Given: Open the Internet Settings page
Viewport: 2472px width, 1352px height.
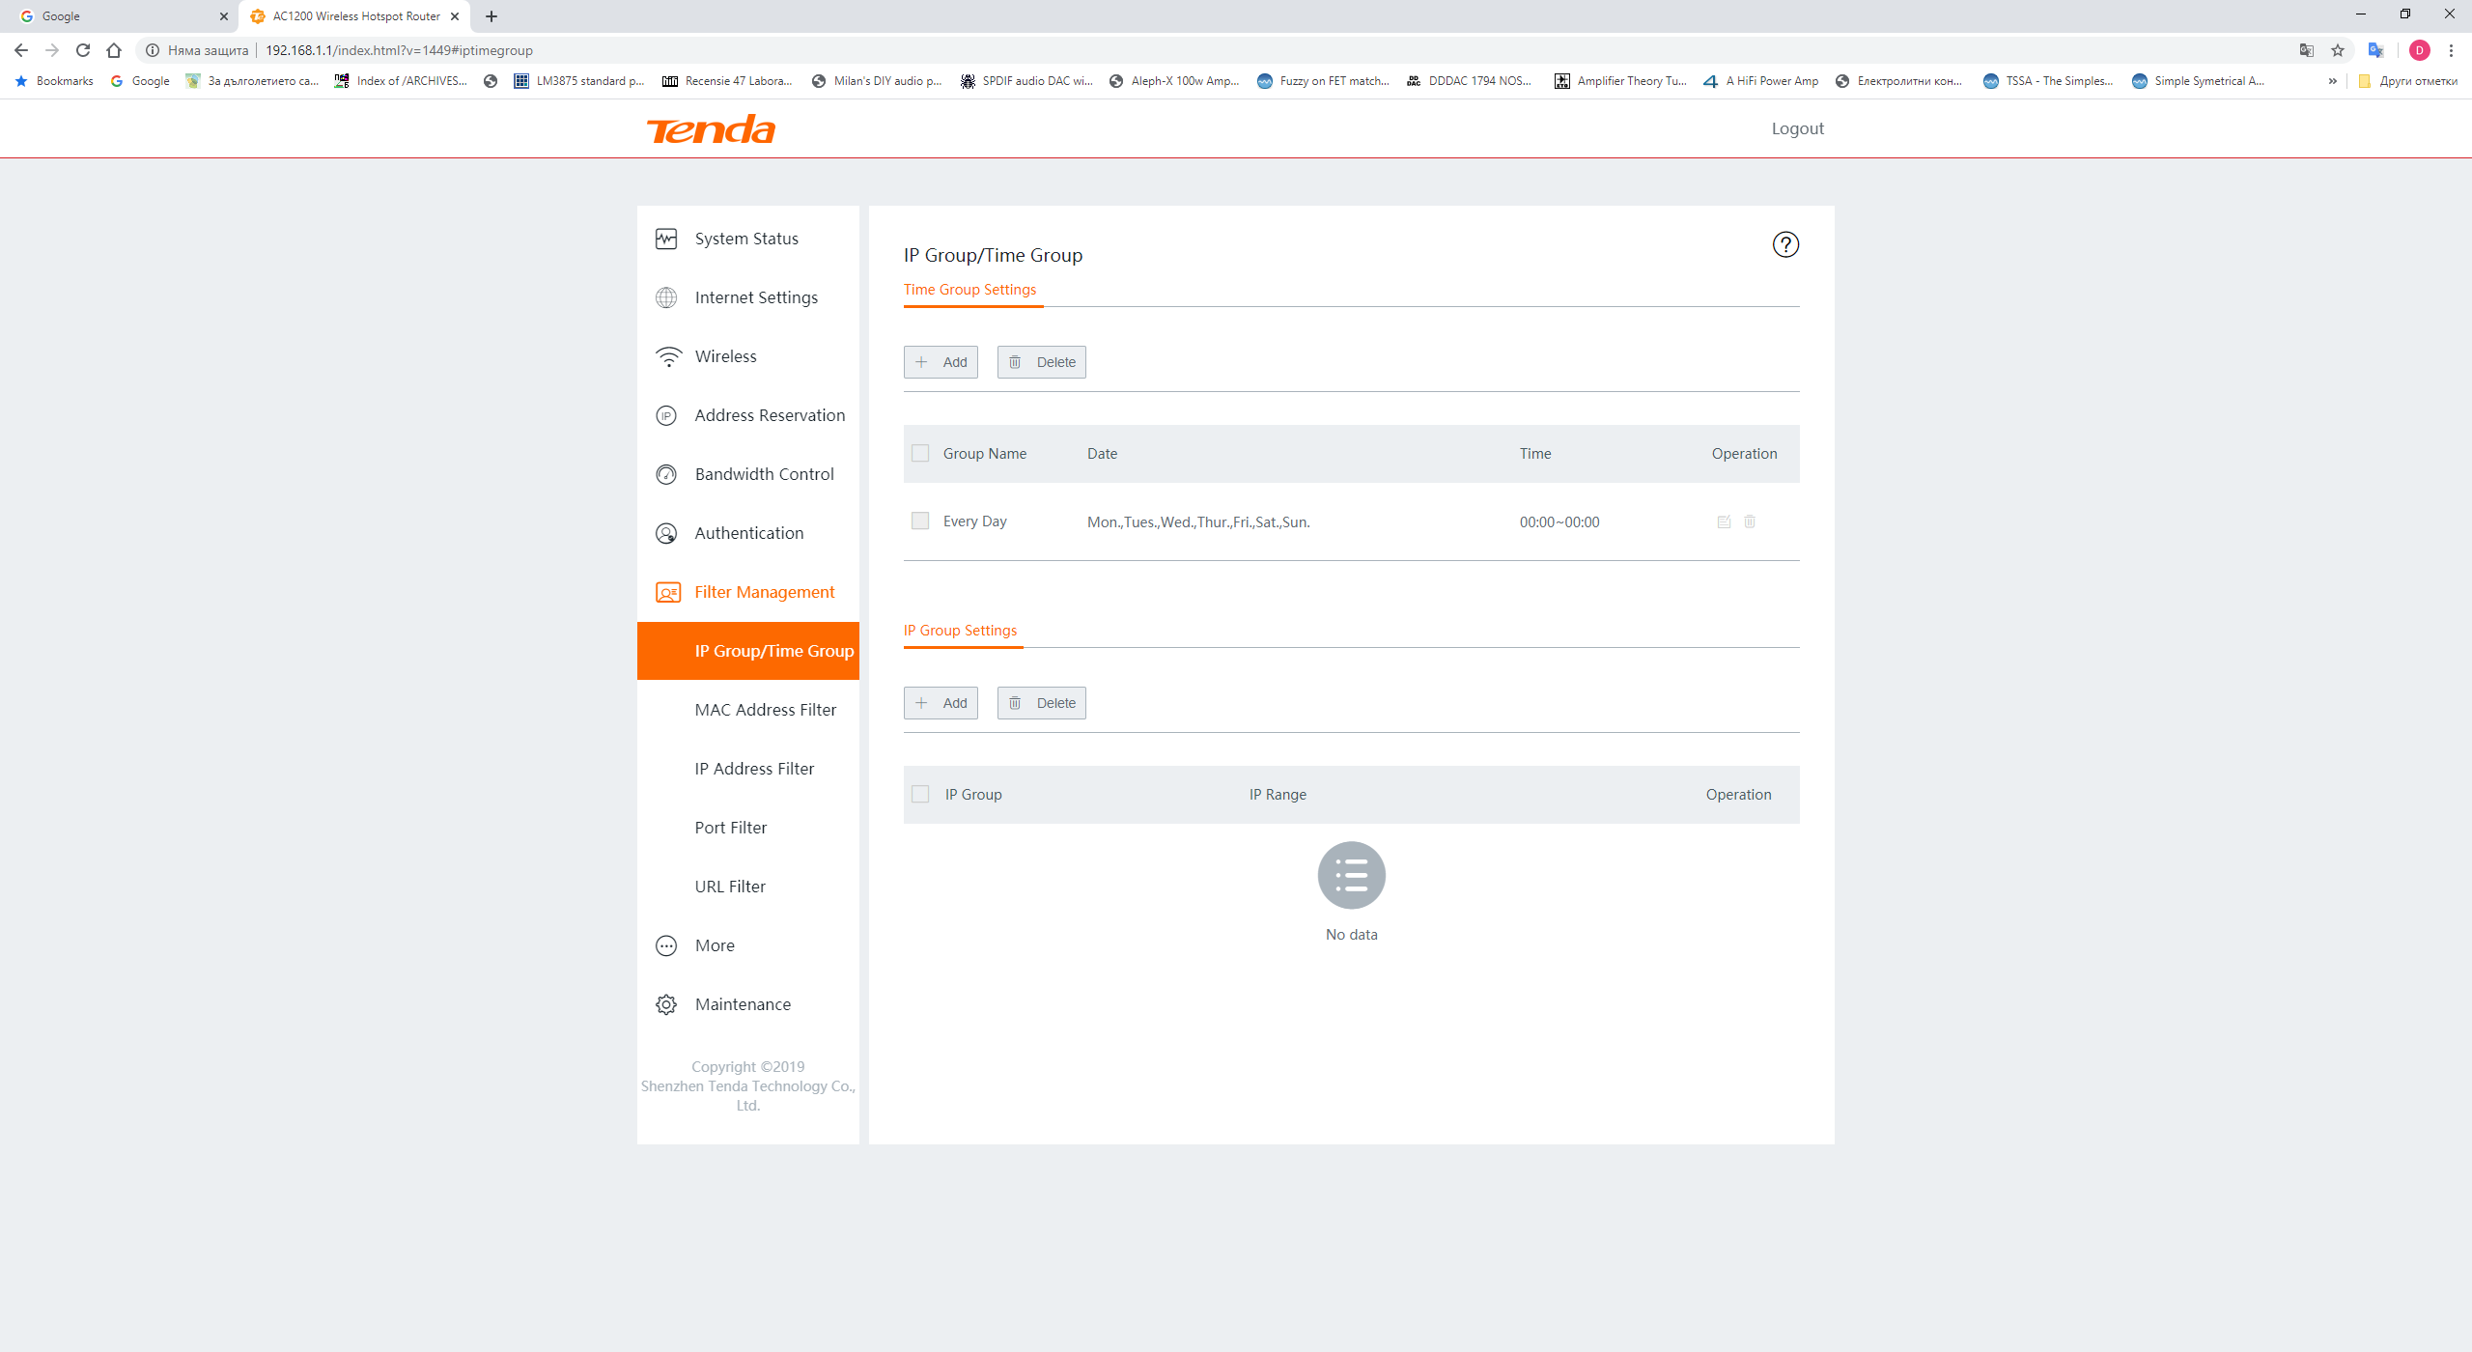Looking at the screenshot, I should pos(748,297).
